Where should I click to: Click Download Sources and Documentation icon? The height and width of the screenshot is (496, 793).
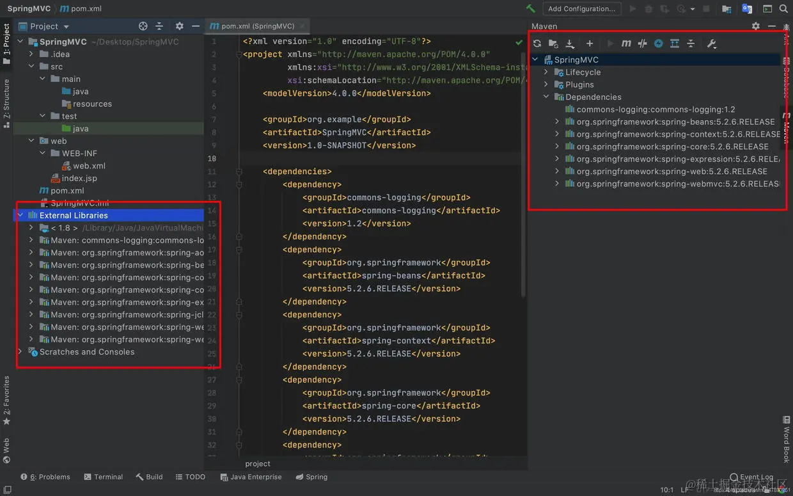tap(570, 44)
